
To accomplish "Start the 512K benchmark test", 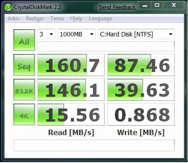I will [x=24, y=90].
